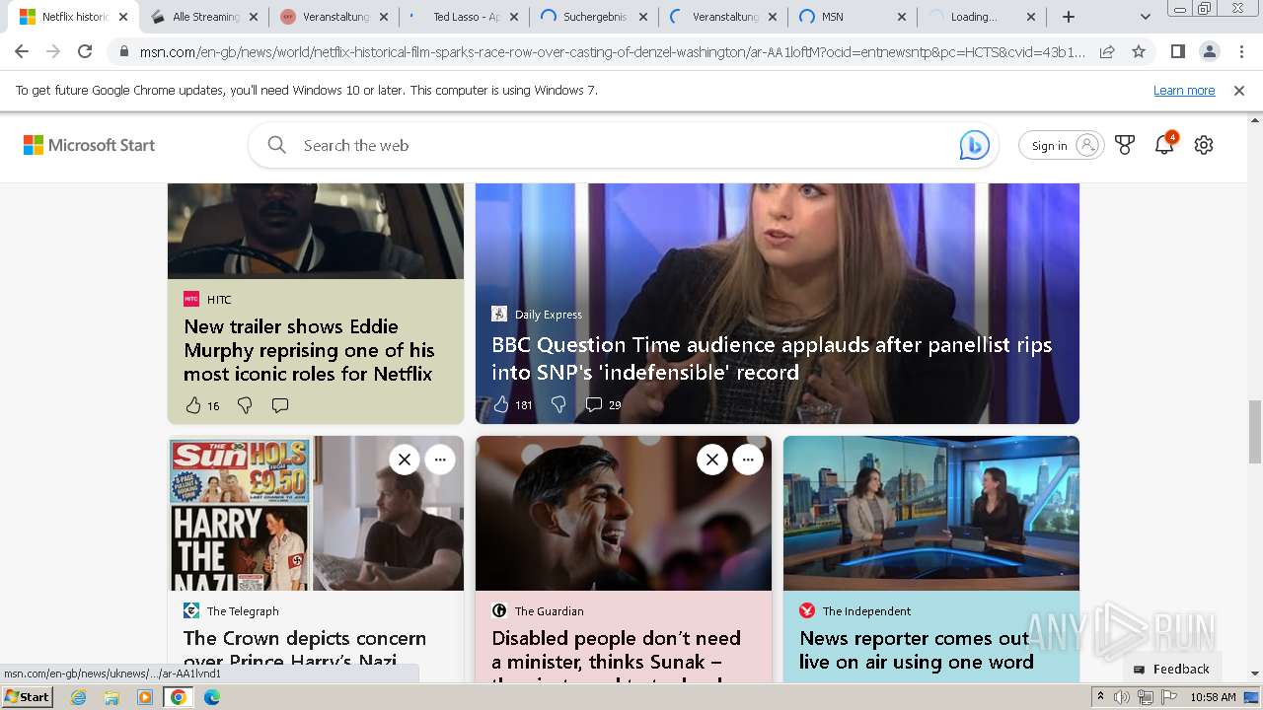Share this page from address bar
1263x710 pixels.
1107,51
